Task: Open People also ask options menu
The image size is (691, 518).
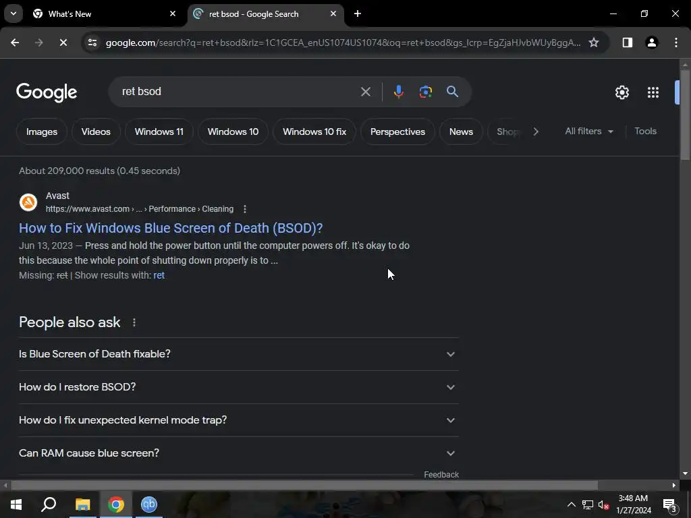Action: 134,322
